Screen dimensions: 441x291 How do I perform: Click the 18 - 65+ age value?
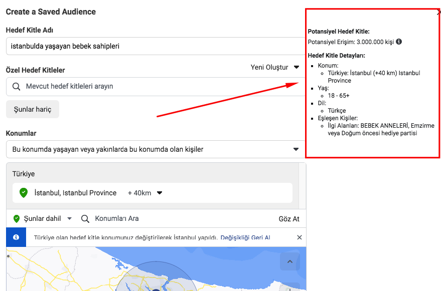(x=339, y=96)
